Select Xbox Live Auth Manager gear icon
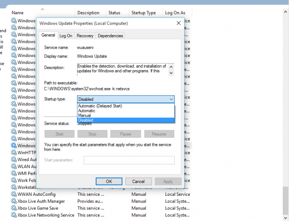 coord(14,201)
